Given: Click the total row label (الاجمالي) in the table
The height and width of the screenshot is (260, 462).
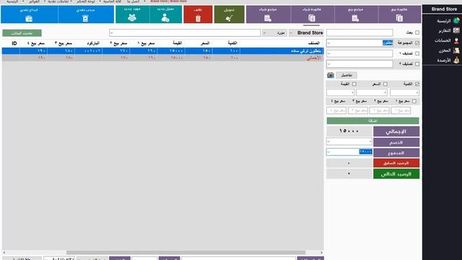Looking at the screenshot, I should [314, 58].
